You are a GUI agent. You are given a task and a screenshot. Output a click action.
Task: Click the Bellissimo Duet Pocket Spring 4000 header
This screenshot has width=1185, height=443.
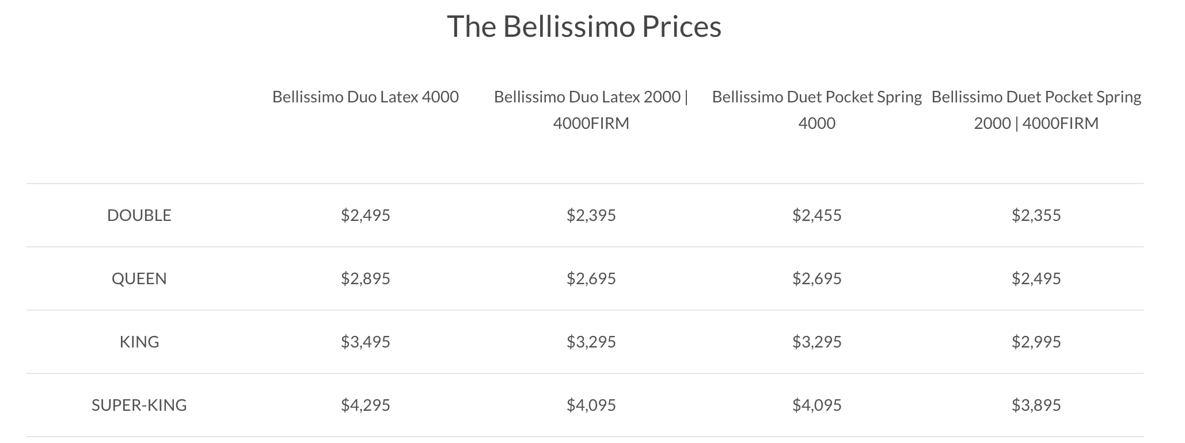click(x=816, y=110)
